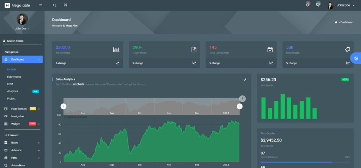Open the Default dashboard link
The image size is (361, 168).
(11, 69)
